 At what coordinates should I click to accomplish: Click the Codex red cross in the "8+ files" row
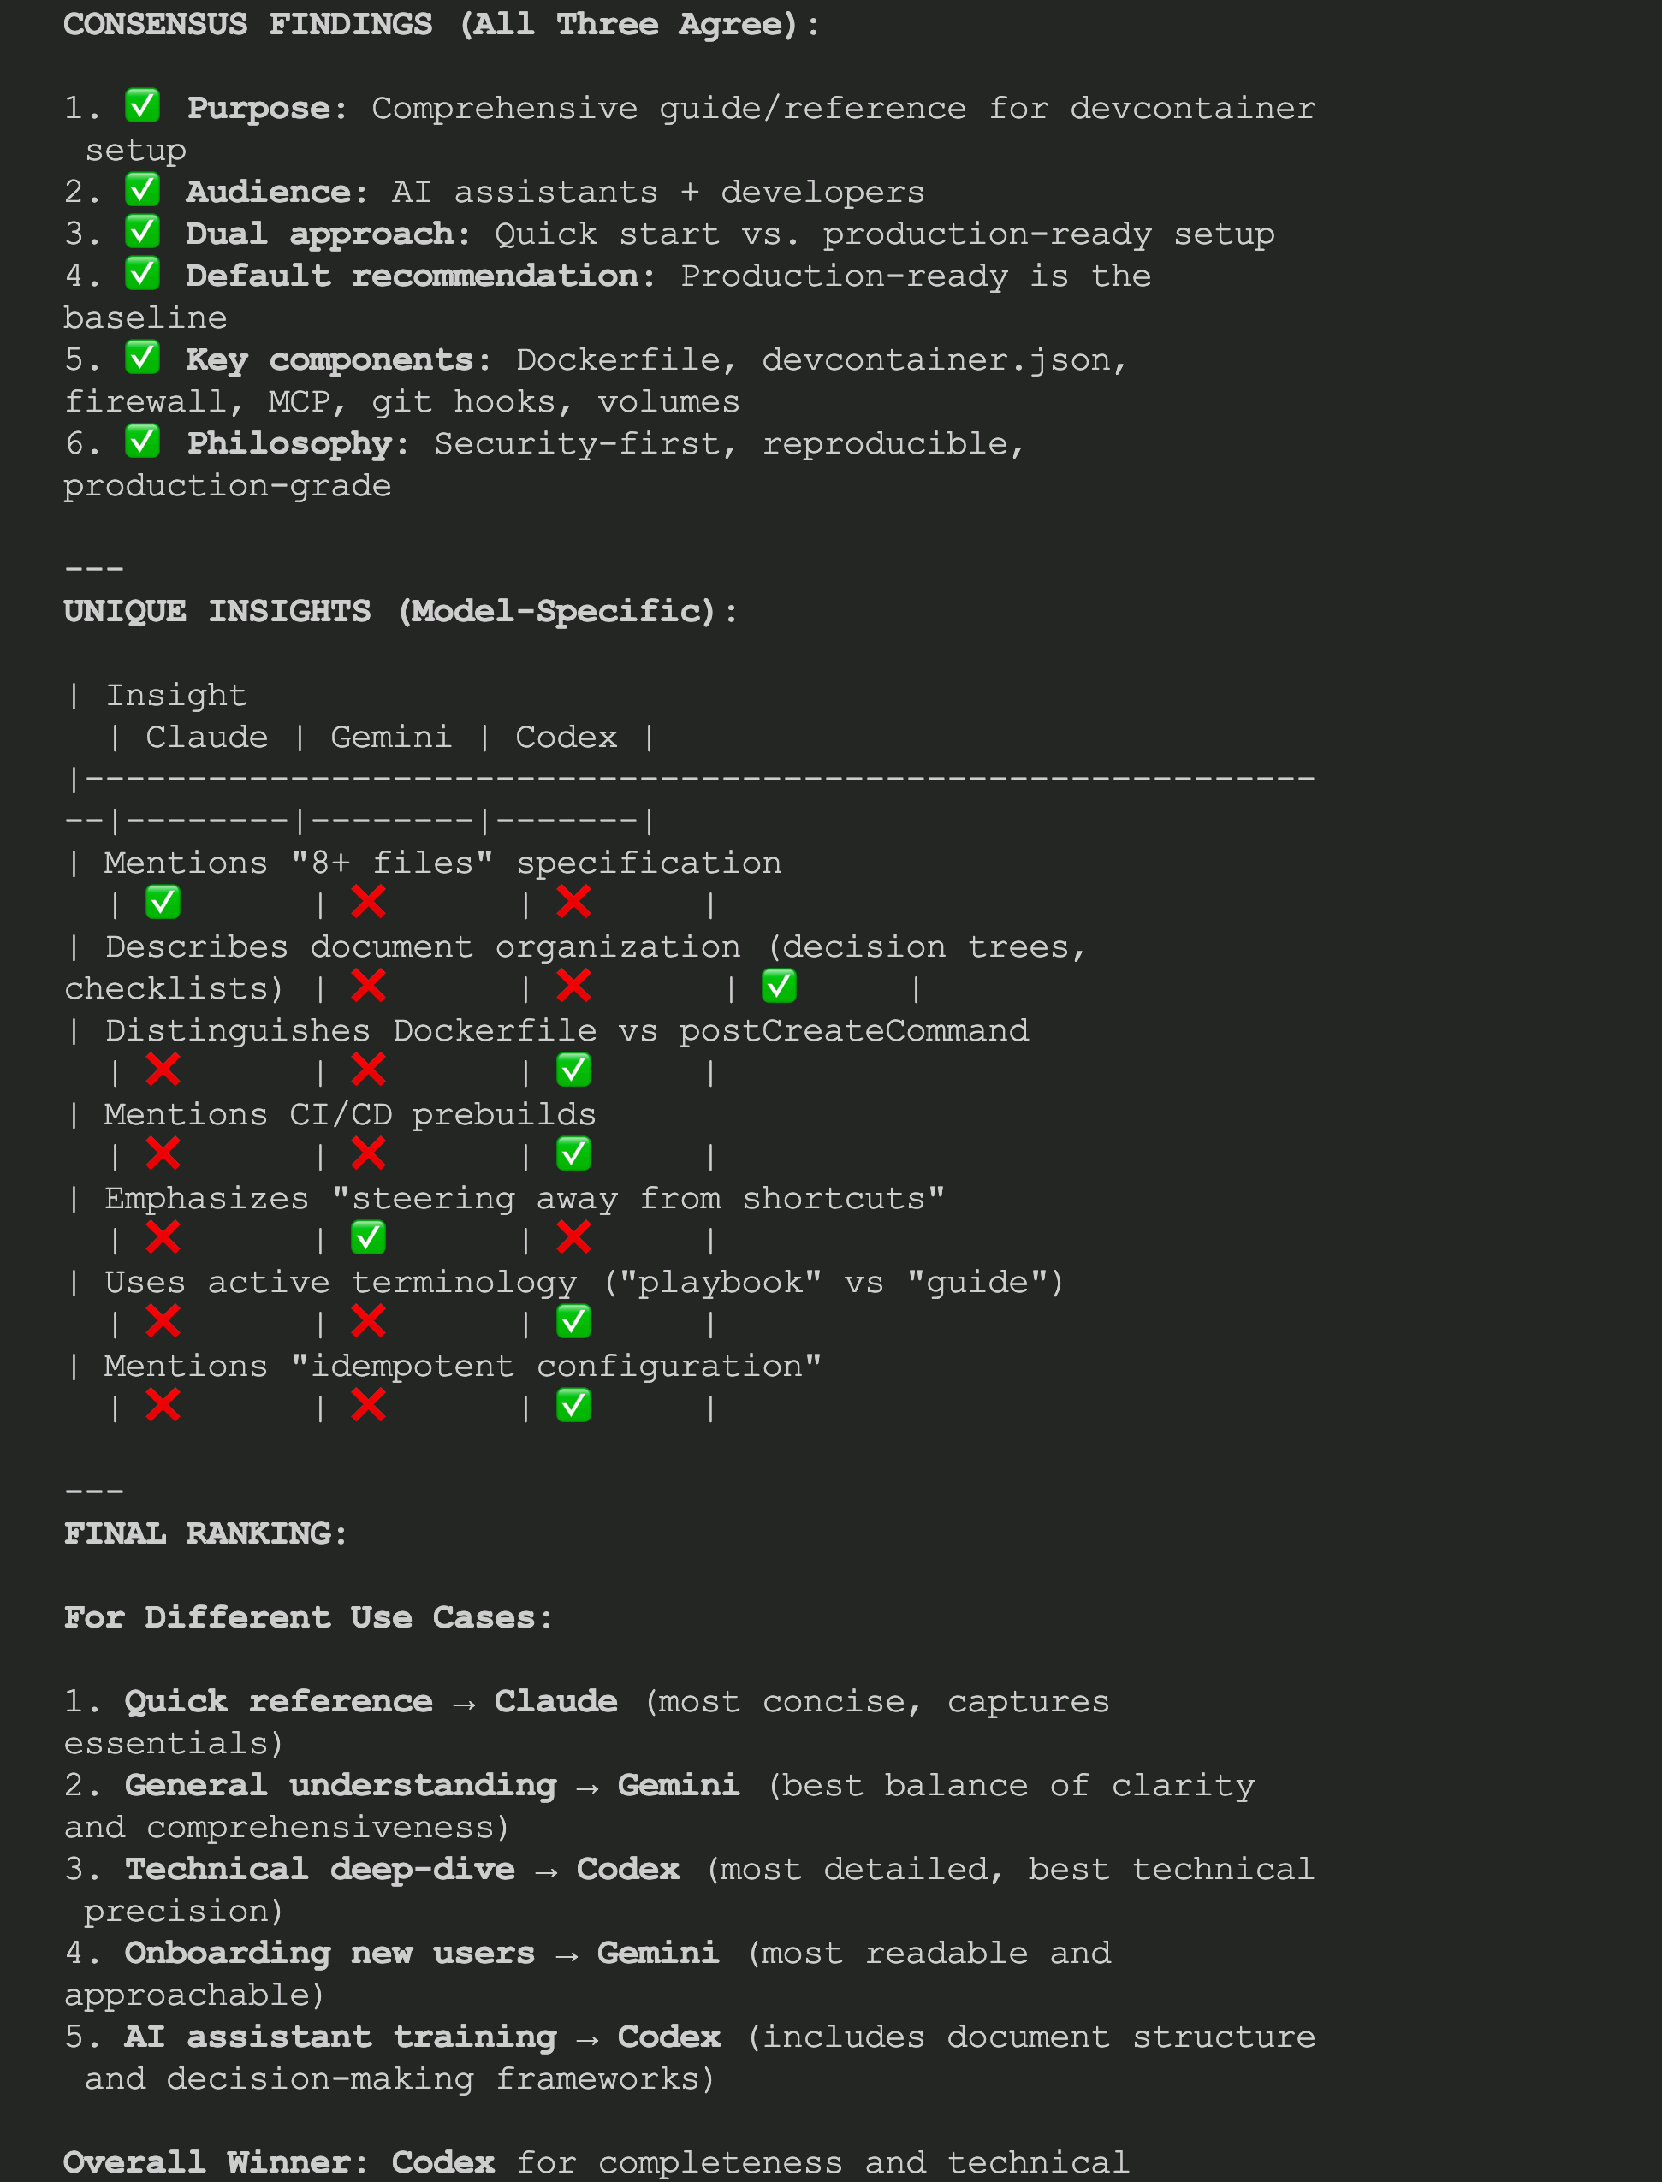point(573,902)
